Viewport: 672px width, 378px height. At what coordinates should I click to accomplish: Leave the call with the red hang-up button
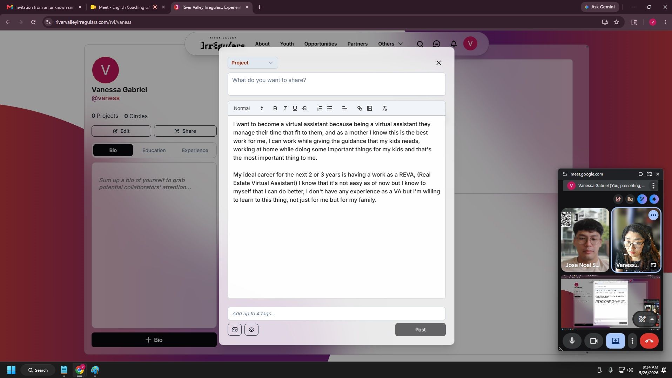point(649,341)
